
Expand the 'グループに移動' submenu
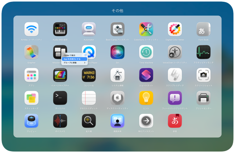(74, 63)
